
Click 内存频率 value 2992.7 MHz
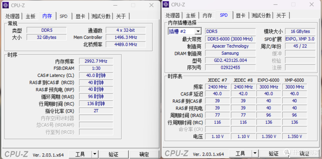pos(96,61)
